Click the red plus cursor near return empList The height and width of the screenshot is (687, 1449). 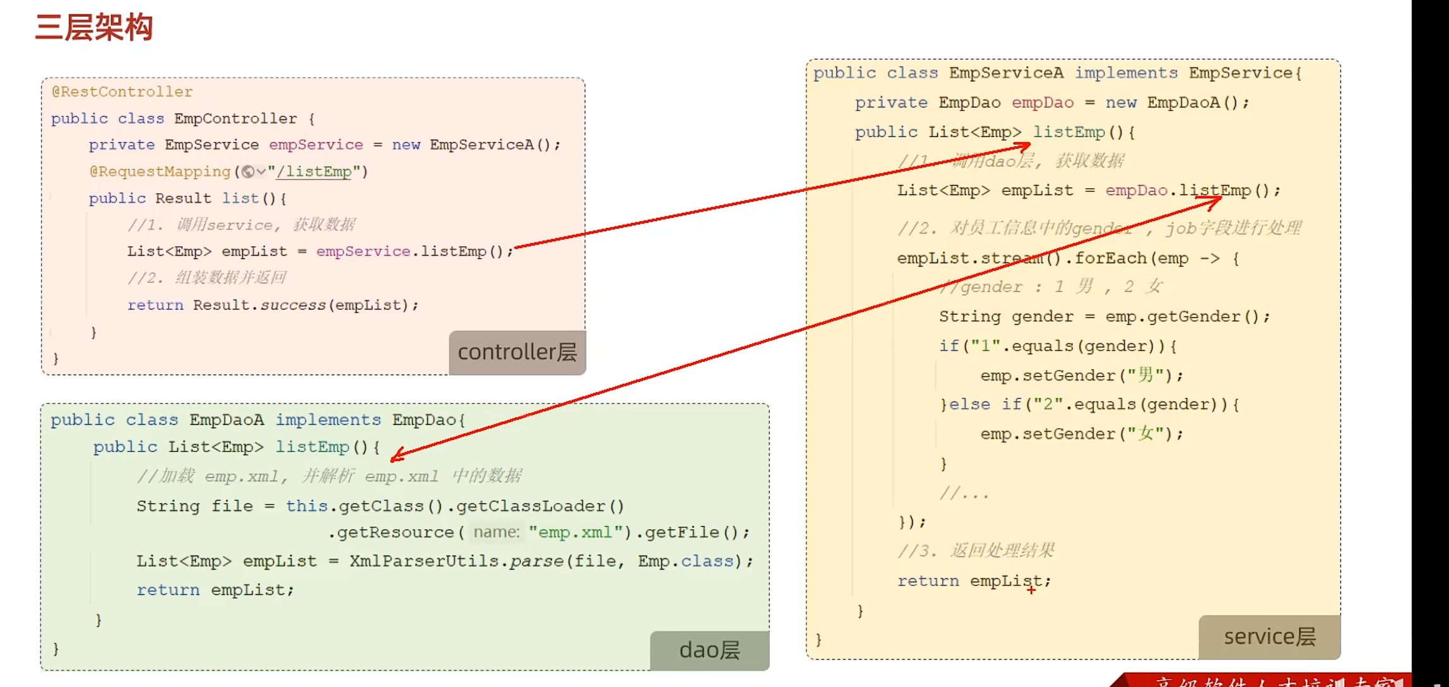click(1031, 590)
